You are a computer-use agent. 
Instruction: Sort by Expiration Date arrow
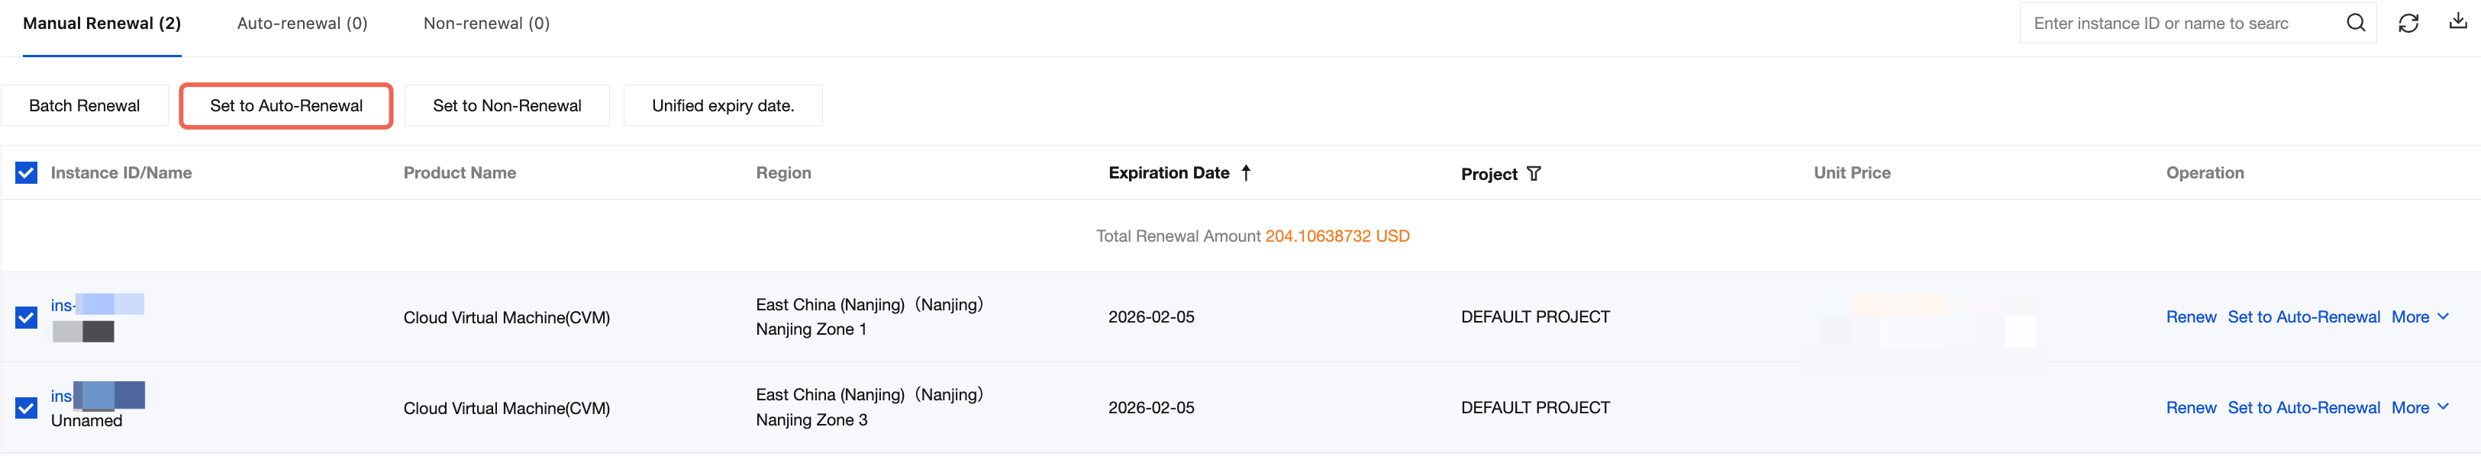(1245, 173)
